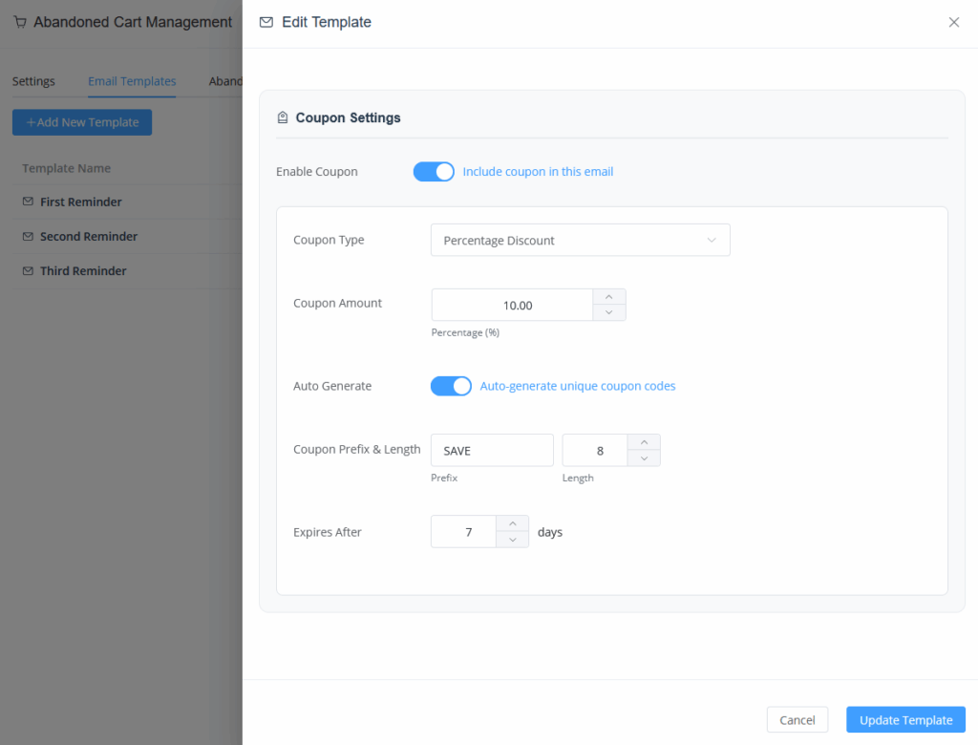Decrease Expires After days with down arrow

pyautogui.click(x=513, y=540)
